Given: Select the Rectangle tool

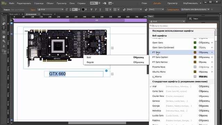Looking at the screenshot, I should pyautogui.click(x=4, y=32).
